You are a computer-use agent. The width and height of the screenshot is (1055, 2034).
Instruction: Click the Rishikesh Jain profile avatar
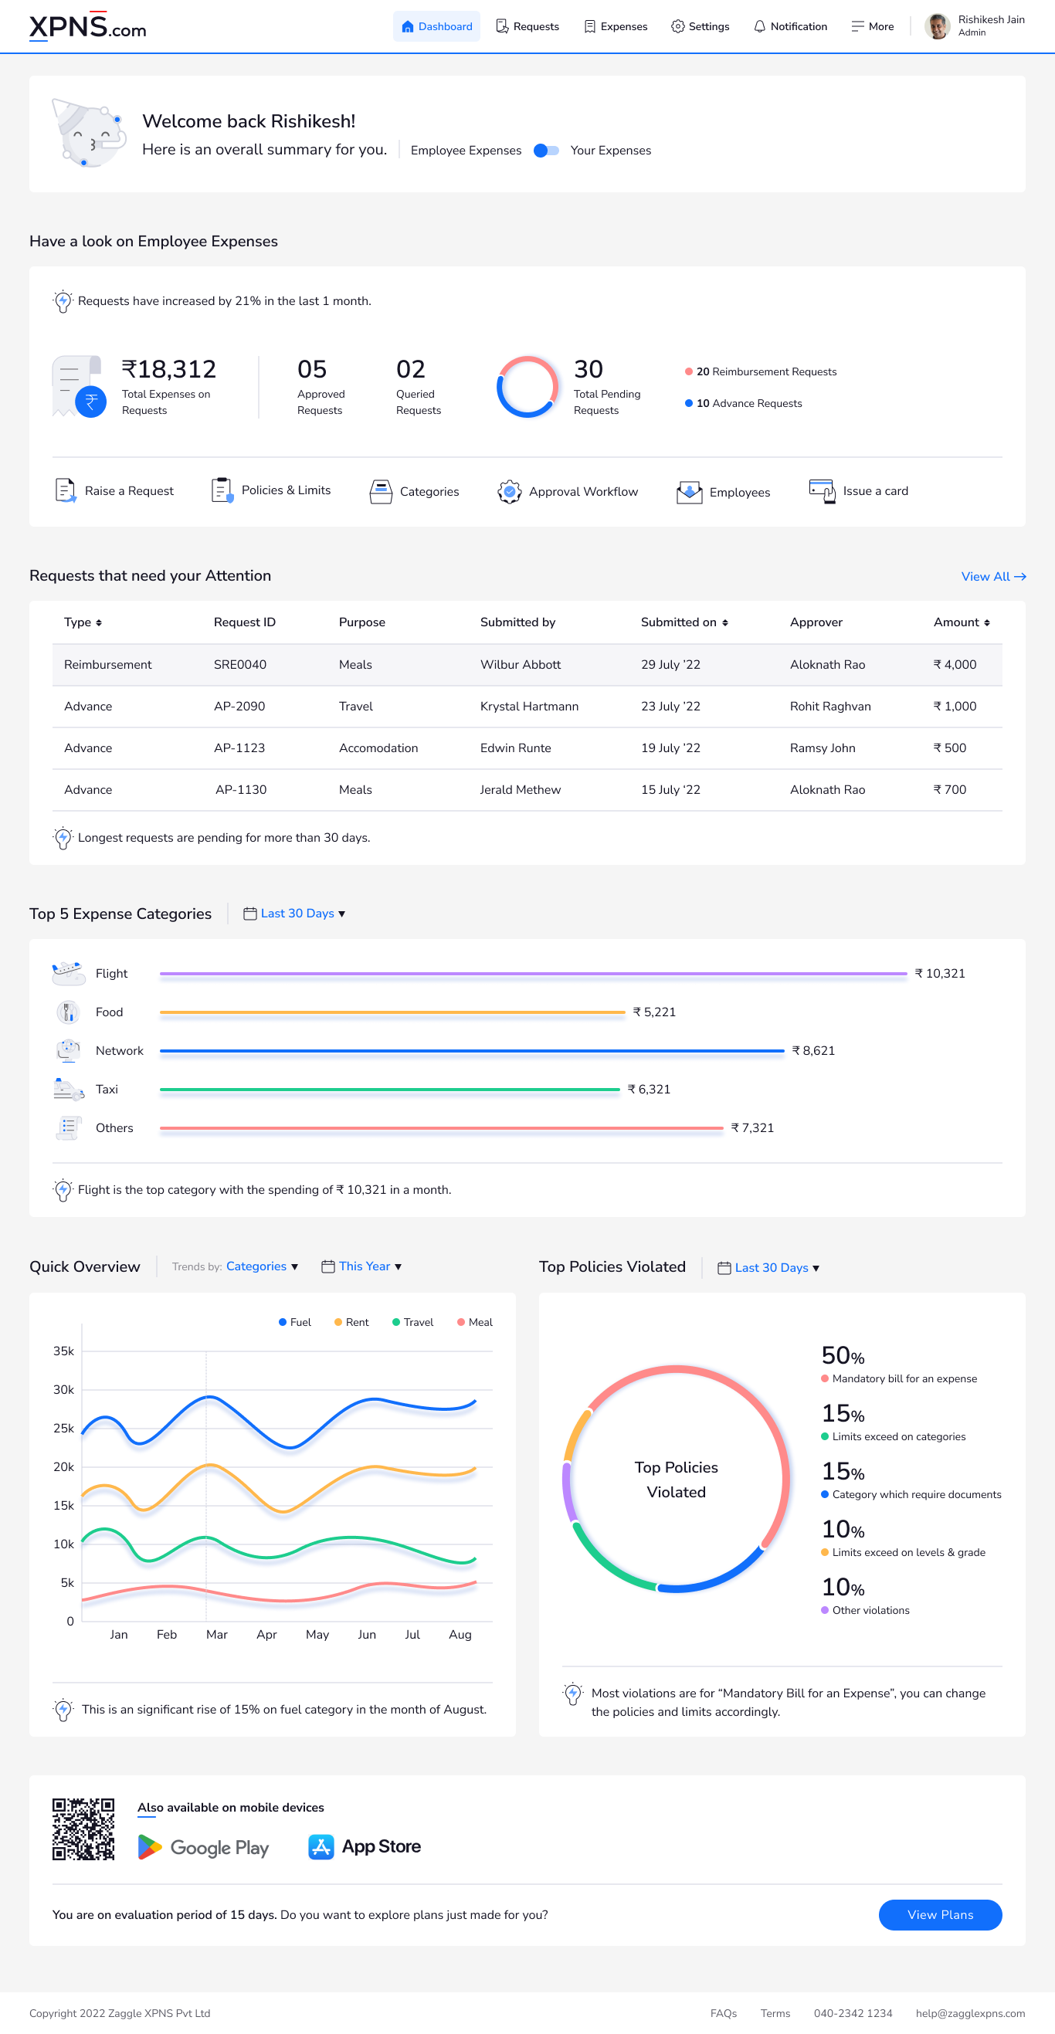click(938, 26)
